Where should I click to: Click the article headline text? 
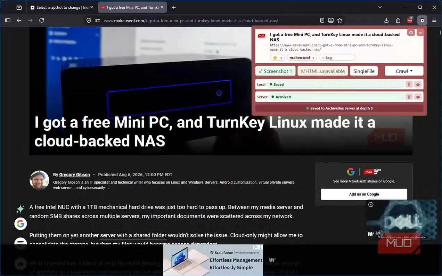(205, 132)
